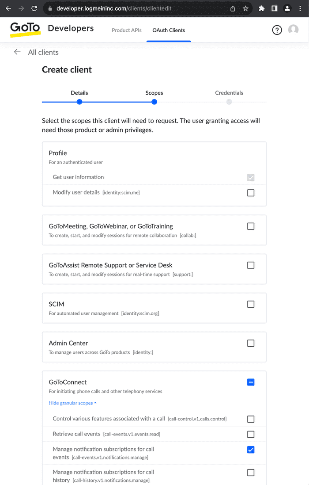Click the Credentials step dot in the progress bar
The width and height of the screenshot is (309, 485).
229,102
